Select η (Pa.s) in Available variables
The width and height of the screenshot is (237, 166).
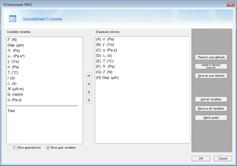click(x=15, y=100)
